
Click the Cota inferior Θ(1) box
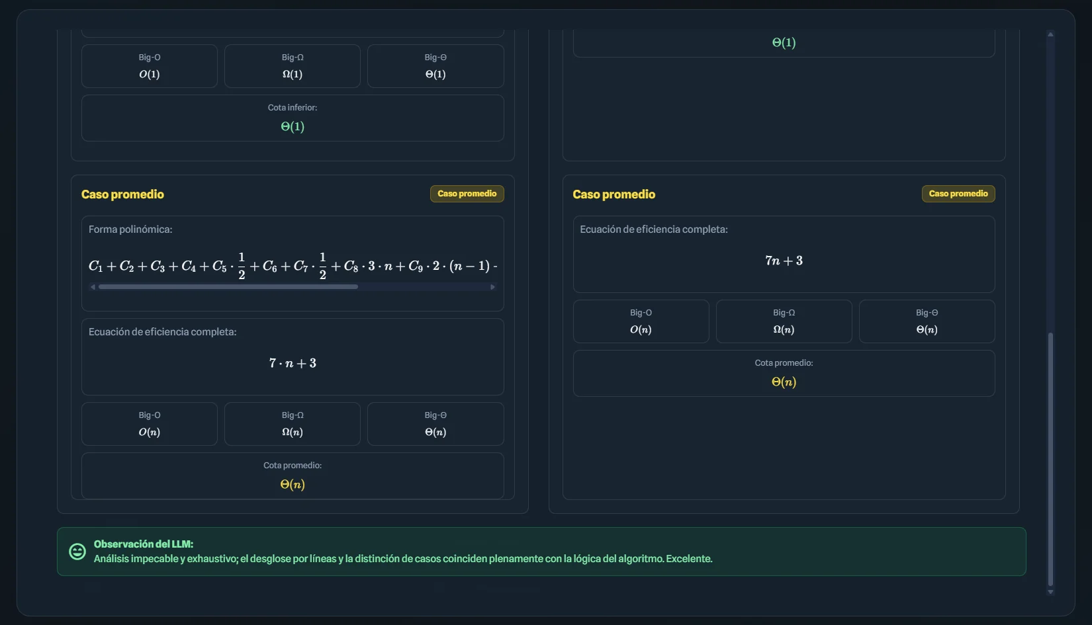[293, 118]
